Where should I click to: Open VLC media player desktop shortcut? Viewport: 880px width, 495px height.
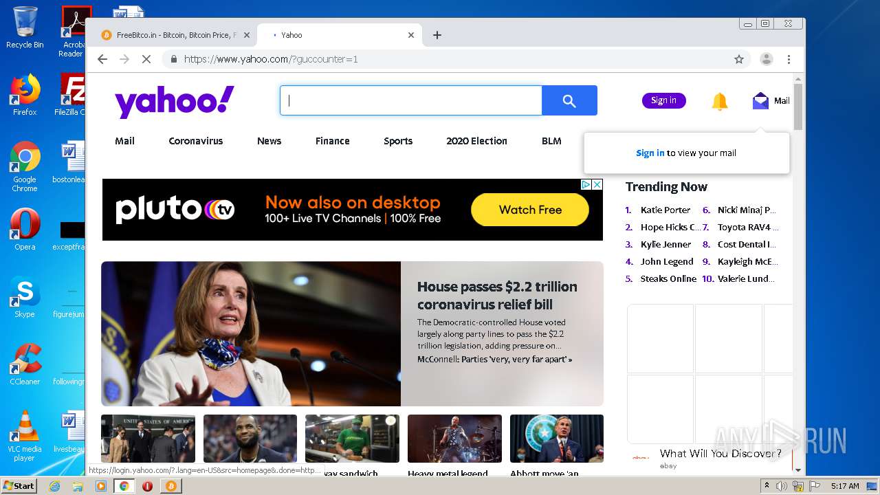[x=25, y=436]
